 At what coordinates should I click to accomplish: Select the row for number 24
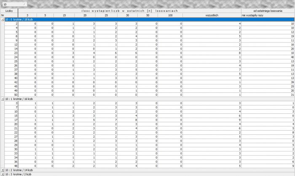click(149, 57)
